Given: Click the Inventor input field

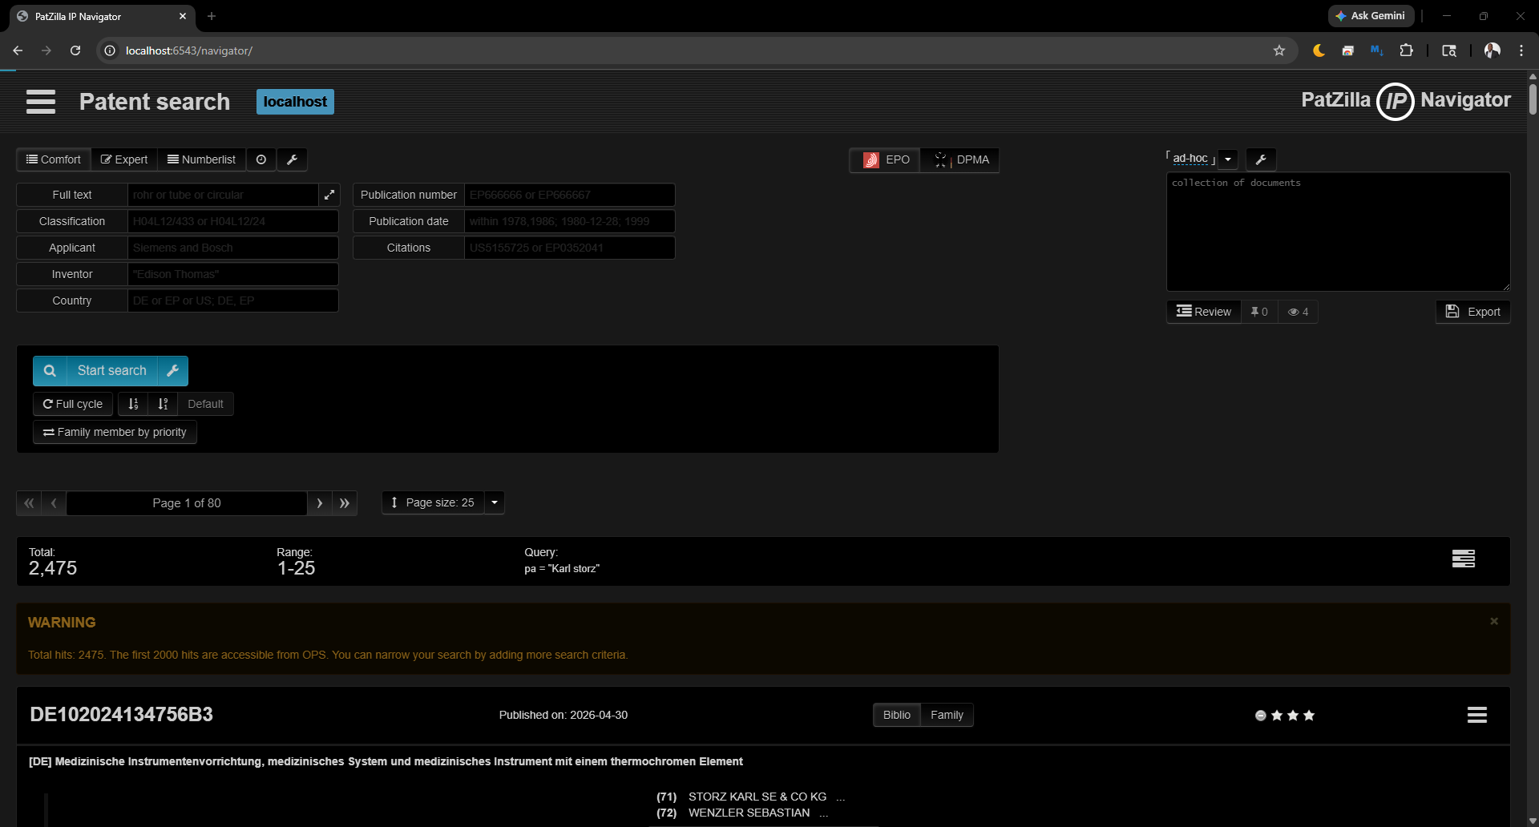Looking at the screenshot, I should click(x=232, y=274).
